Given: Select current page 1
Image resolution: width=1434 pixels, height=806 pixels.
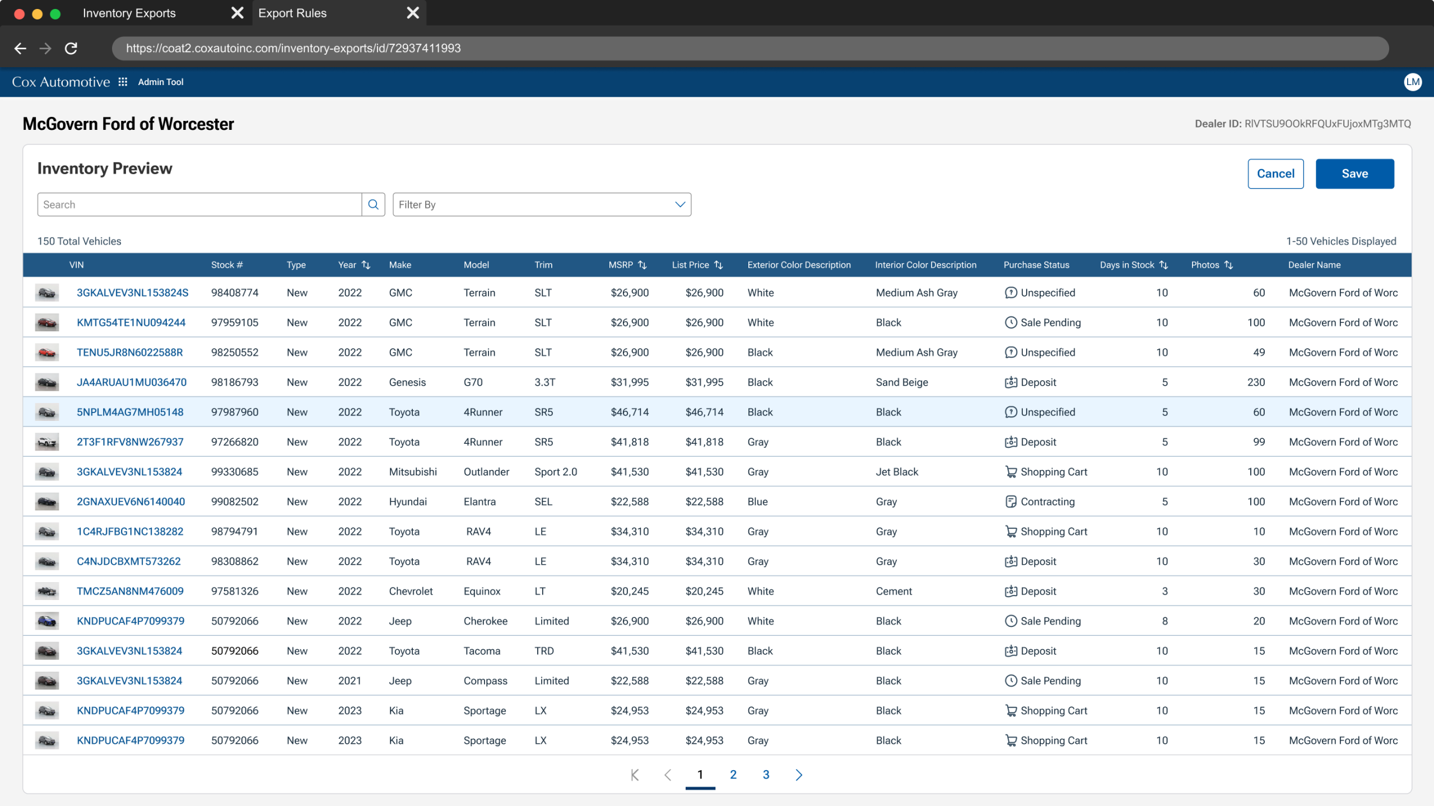Looking at the screenshot, I should pyautogui.click(x=700, y=775).
